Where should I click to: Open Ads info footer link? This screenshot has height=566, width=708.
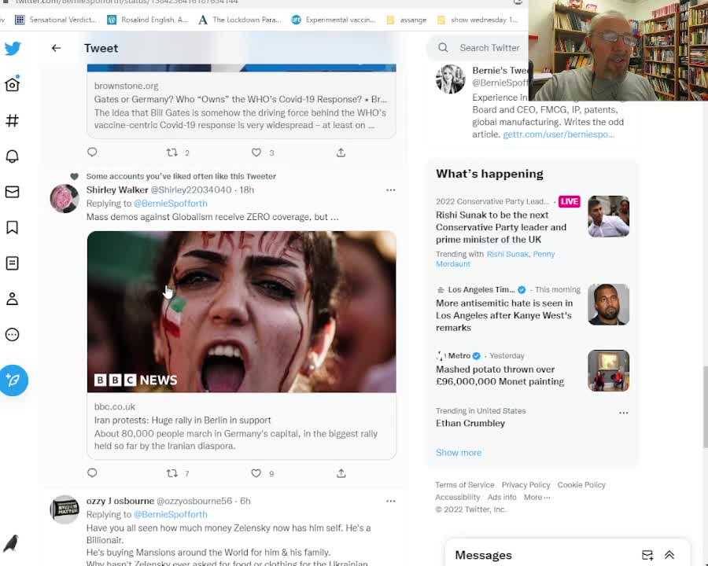coord(502,497)
